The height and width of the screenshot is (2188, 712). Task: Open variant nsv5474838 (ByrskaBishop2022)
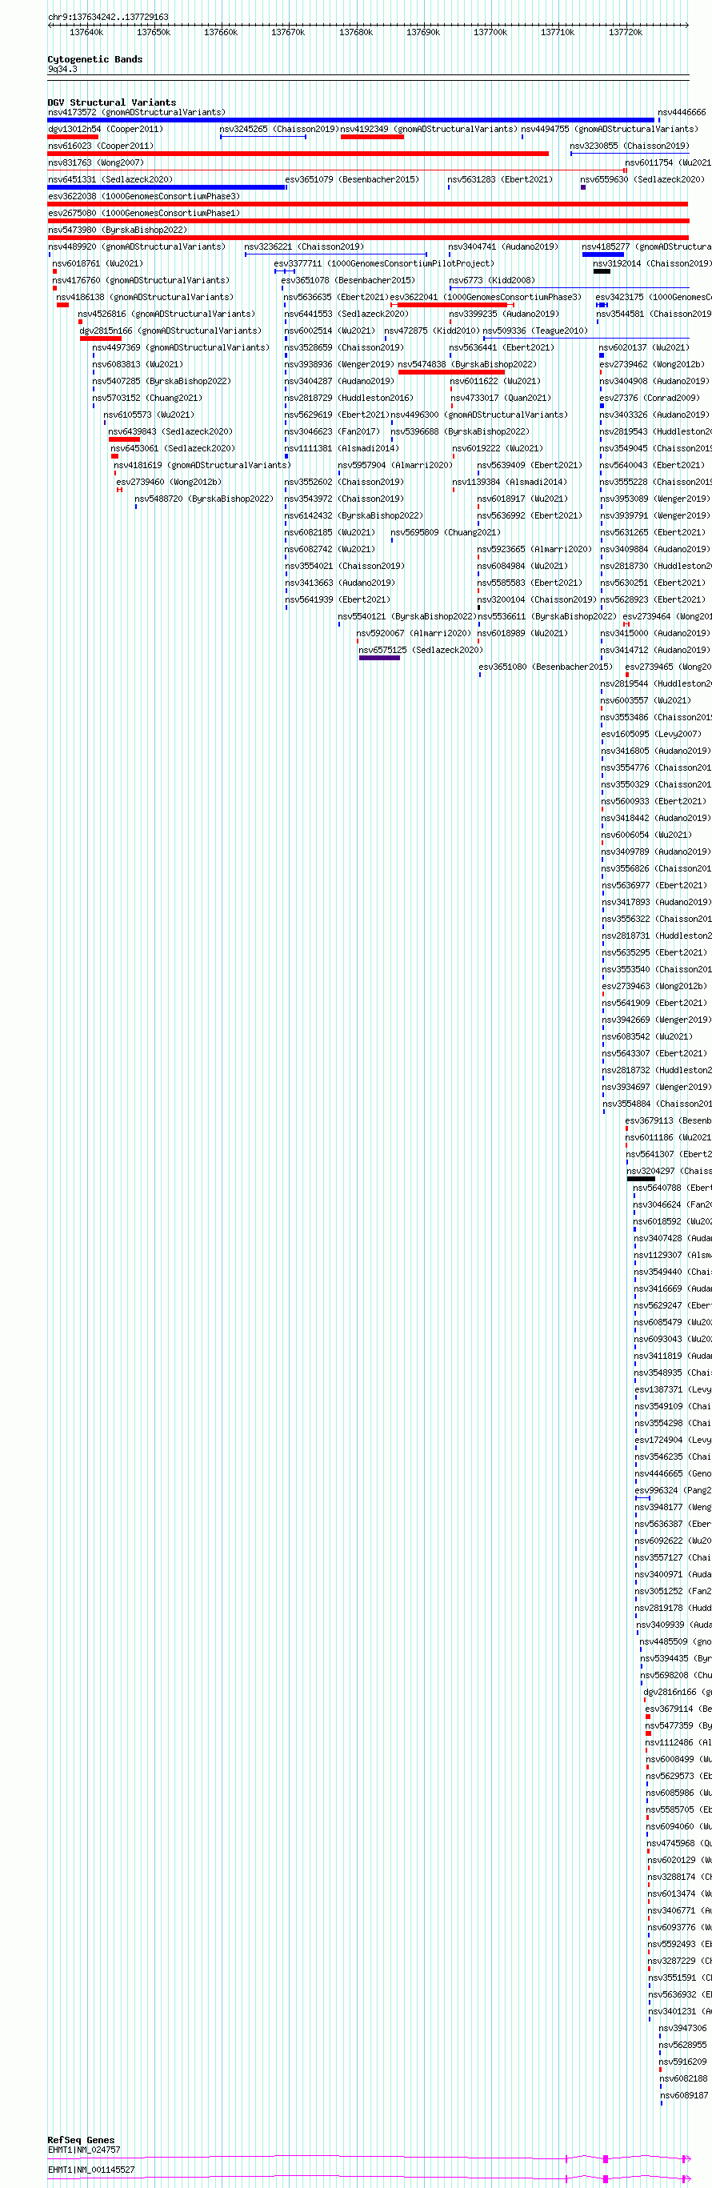point(467,364)
